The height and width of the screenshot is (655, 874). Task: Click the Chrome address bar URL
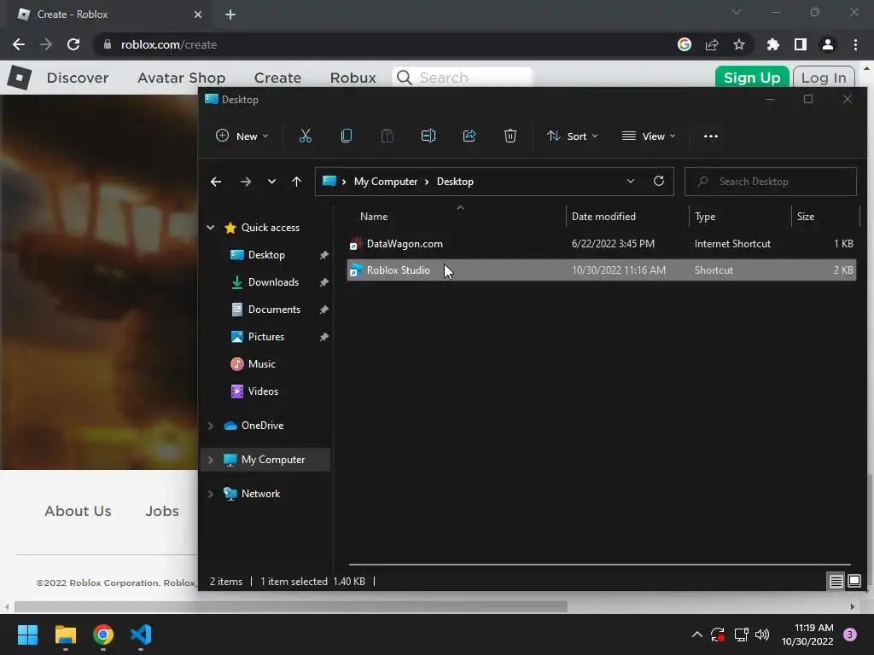click(x=169, y=44)
